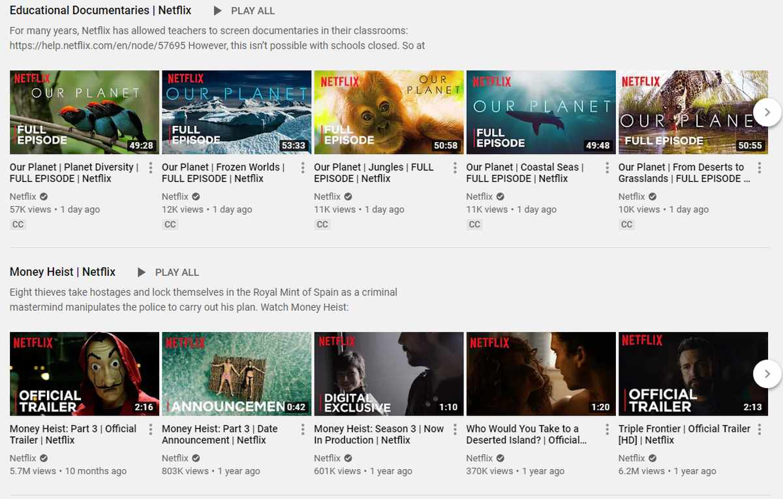Screen dimensions: 783x499
Task: Open options menu for Money Heist Part 3 Official Trailer
Action: 151,429
